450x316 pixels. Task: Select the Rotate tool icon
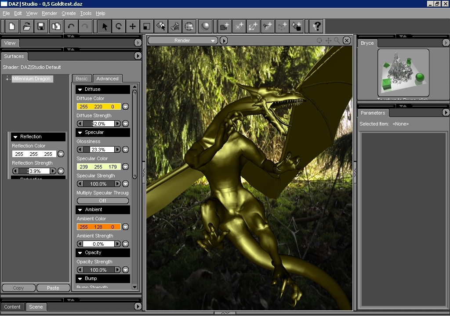[x=118, y=26]
